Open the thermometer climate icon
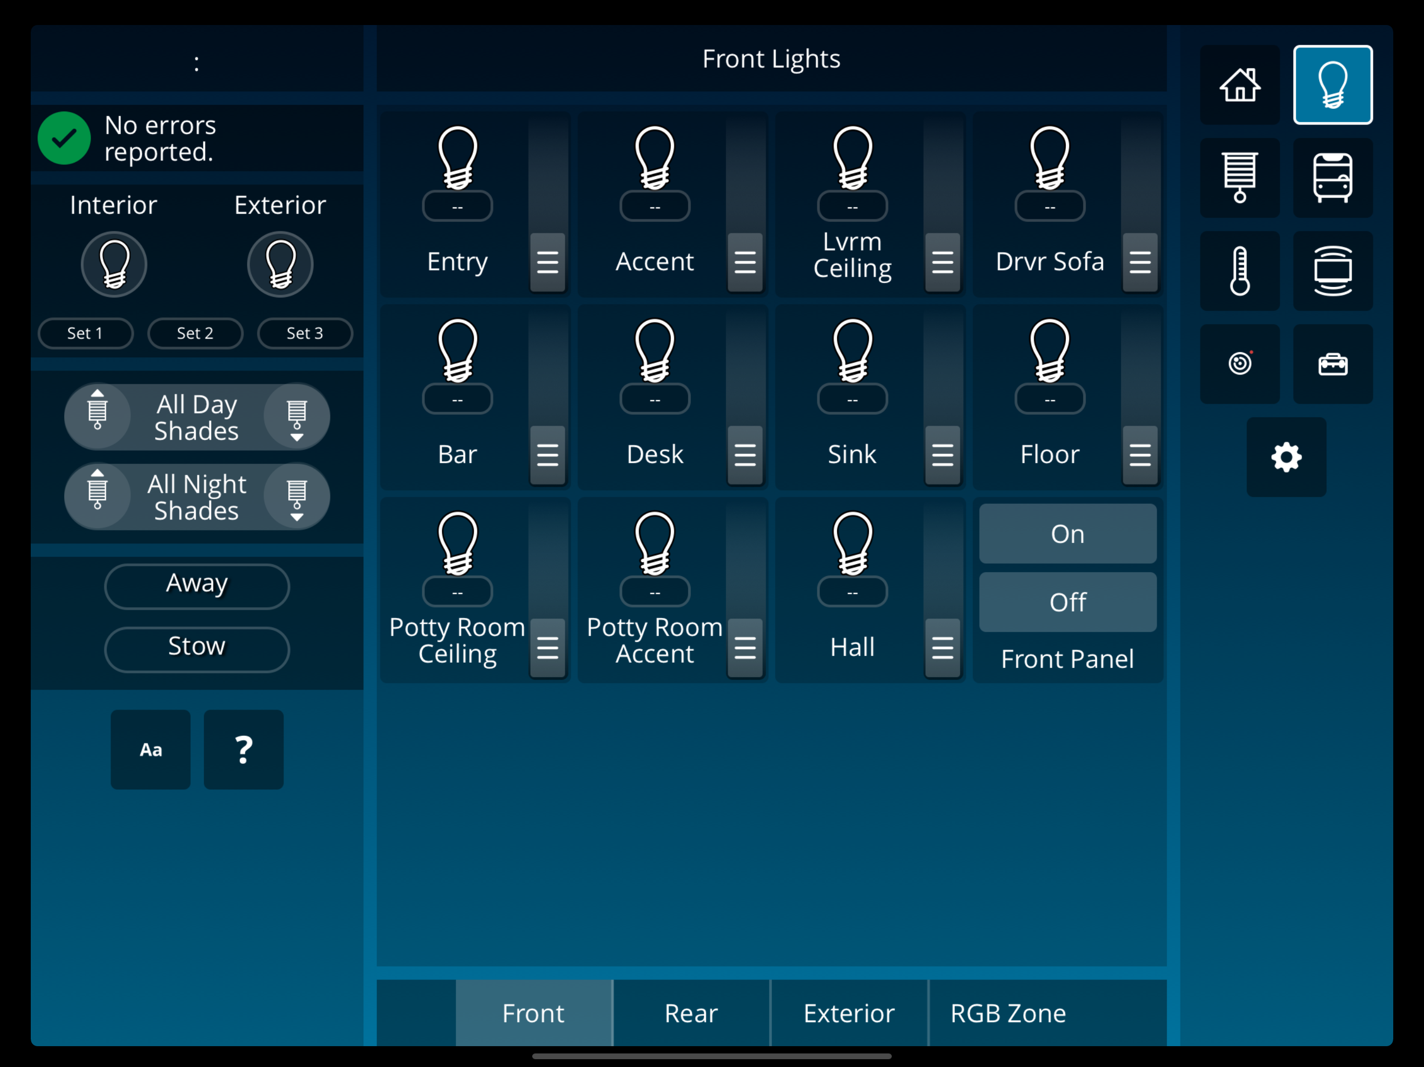1424x1067 pixels. [x=1239, y=271]
